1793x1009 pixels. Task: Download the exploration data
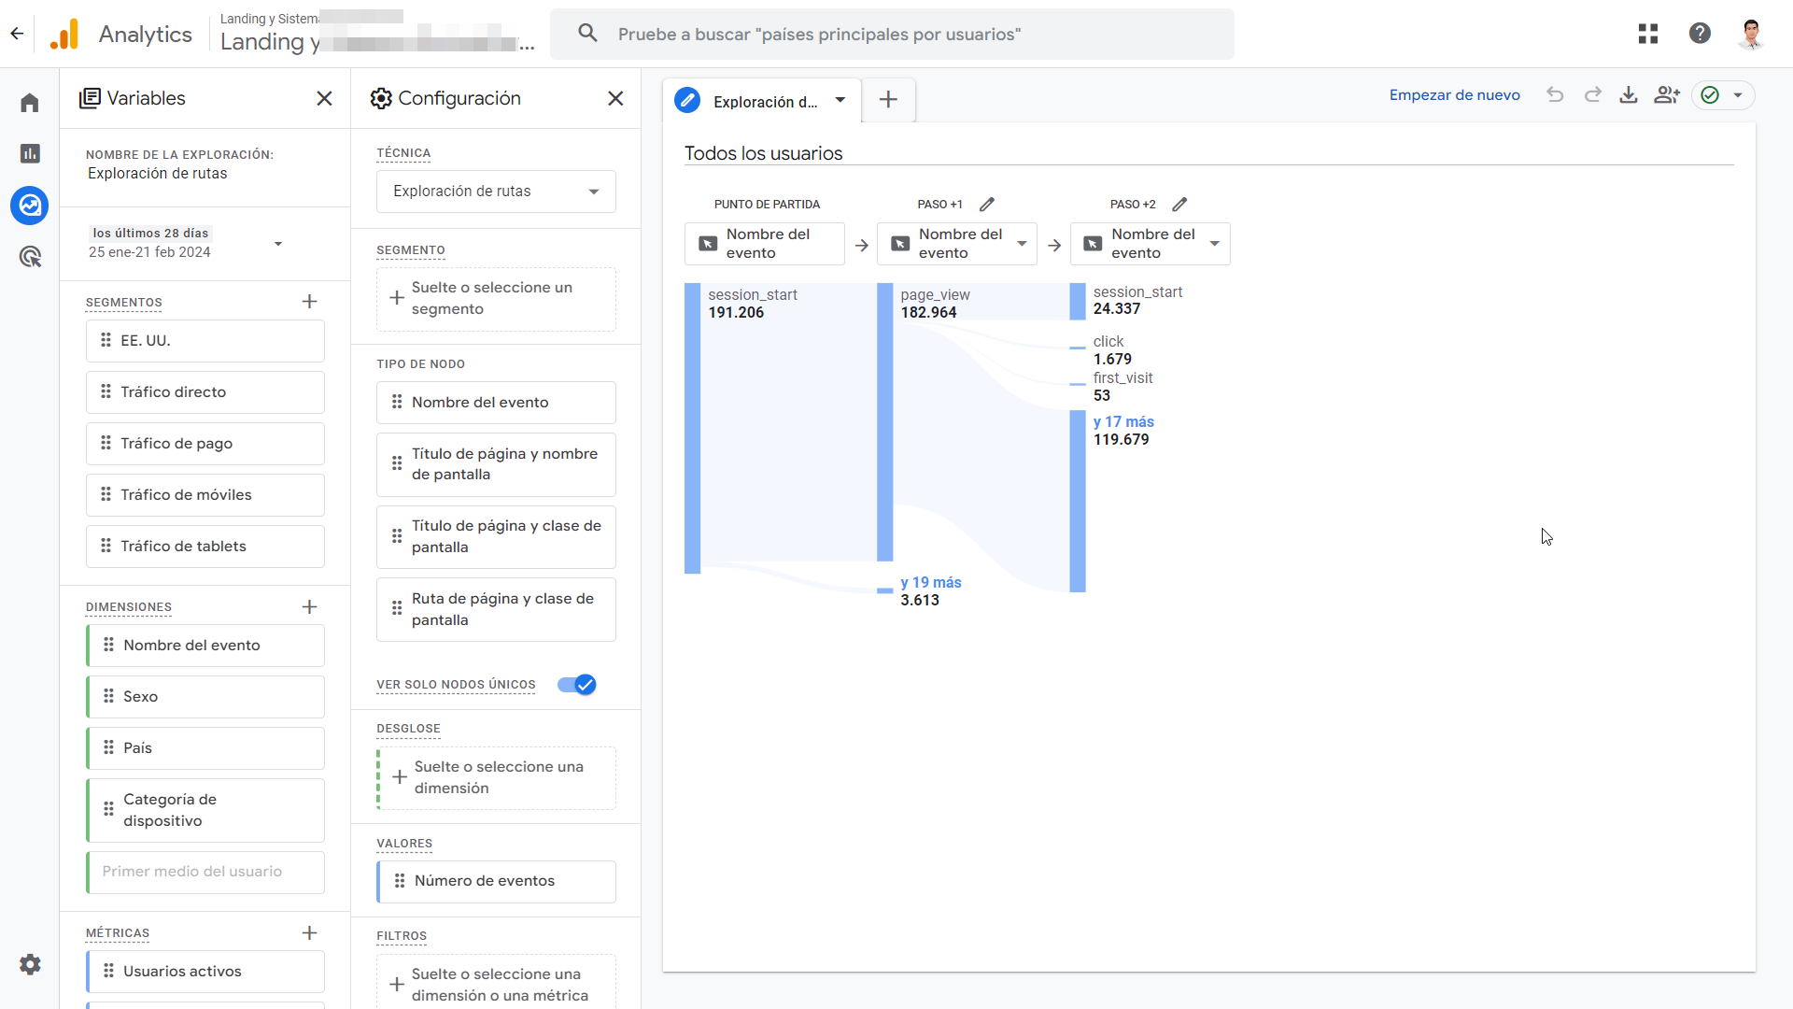click(1629, 94)
